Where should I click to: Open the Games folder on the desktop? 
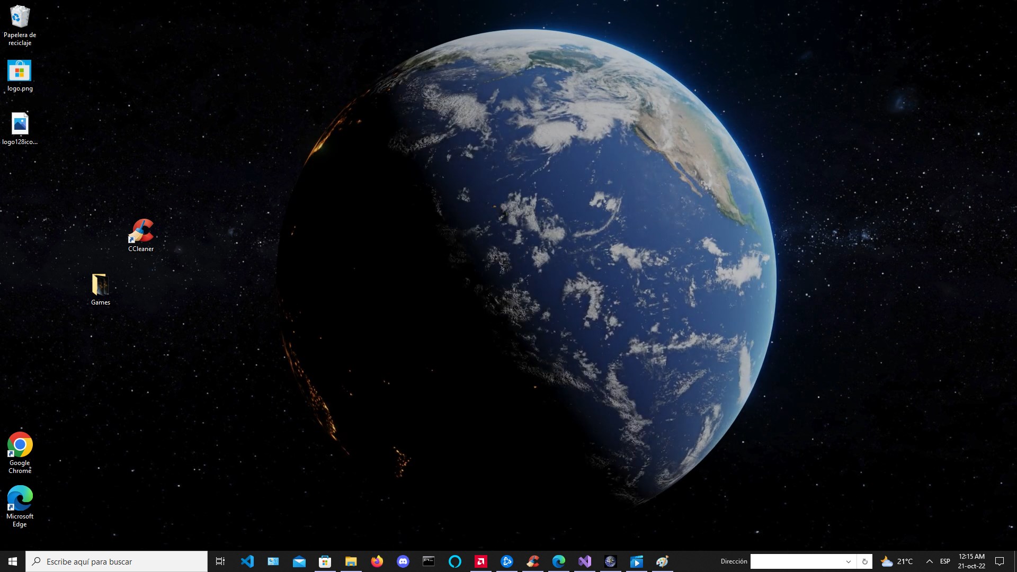click(x=100, y=285)
